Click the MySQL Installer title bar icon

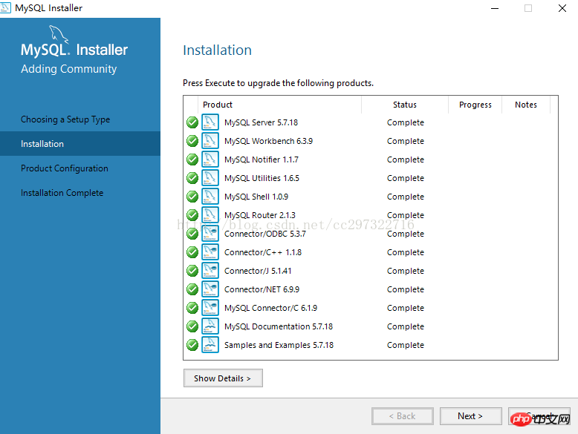point(5,7)
